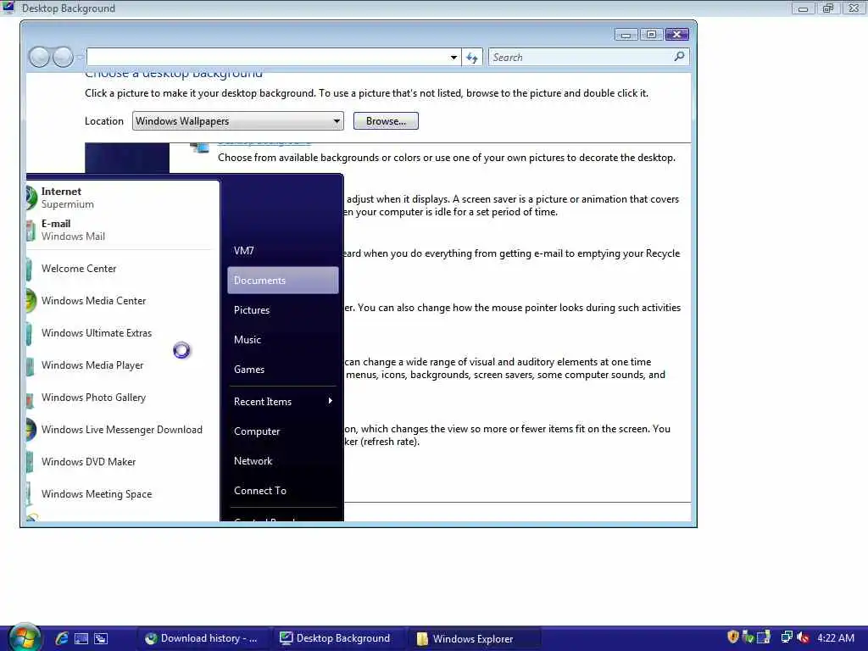This screenshot has height=651, width=868.
Task: Open VM7 user folder in Start menu
Action: tap(283, 251)
